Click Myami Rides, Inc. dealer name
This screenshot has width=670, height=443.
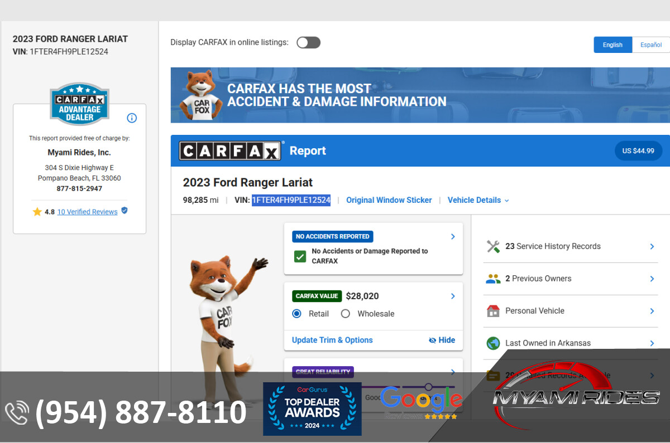coord(79,153)
